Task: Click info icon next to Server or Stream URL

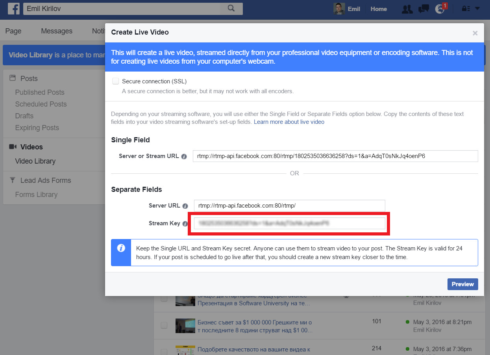Action: pyautogui.click(x=184, y=156)
